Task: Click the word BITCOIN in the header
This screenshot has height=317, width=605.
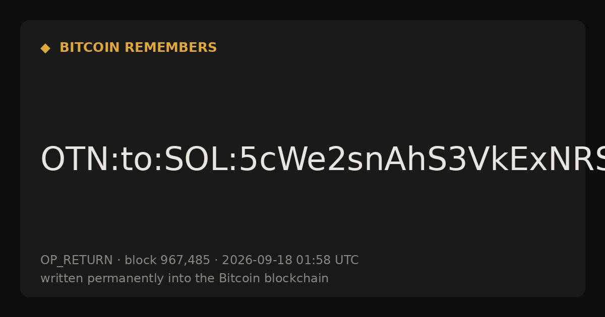Action: (90, 48)
